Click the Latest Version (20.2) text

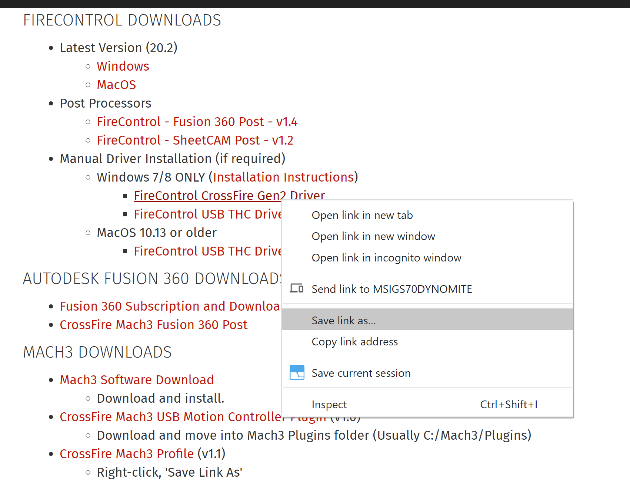click(x=119, y=48)
